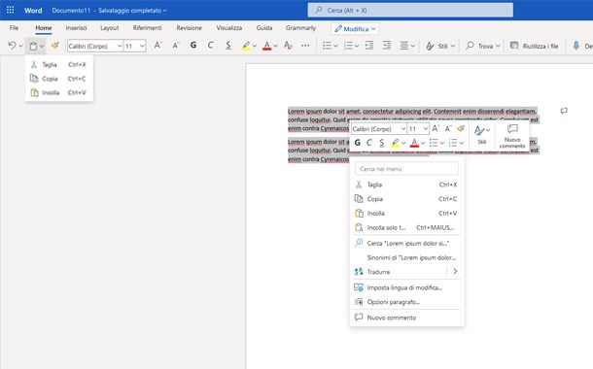Viewport: 593px width, 369px height.
Task: Click ribbon bulleted list icon
Action: coord(327,46)
